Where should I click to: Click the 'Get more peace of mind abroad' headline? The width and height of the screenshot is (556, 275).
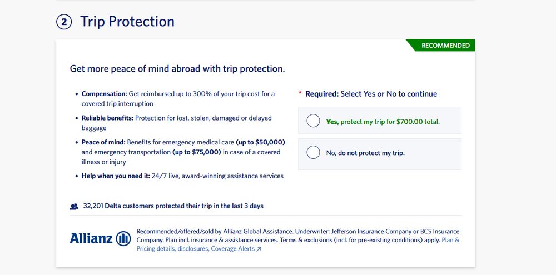[x=177, y=69]
